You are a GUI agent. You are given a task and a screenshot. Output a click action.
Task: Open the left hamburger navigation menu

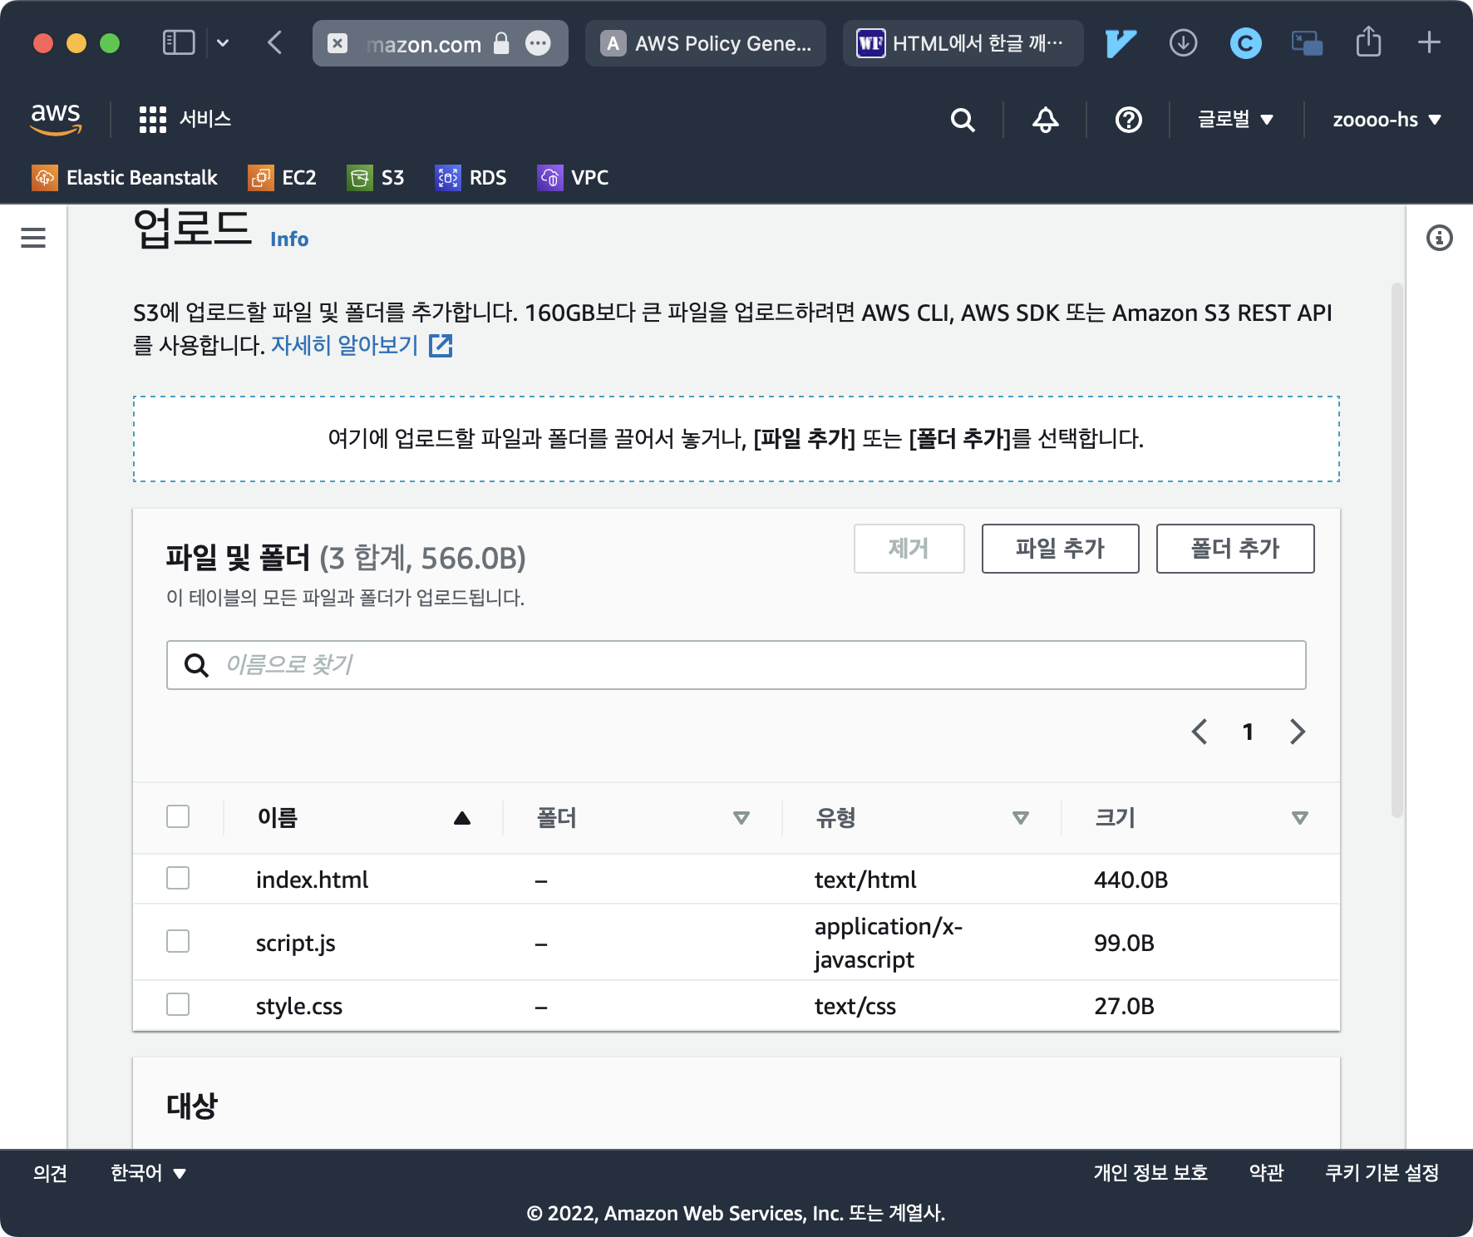[33, 238]
